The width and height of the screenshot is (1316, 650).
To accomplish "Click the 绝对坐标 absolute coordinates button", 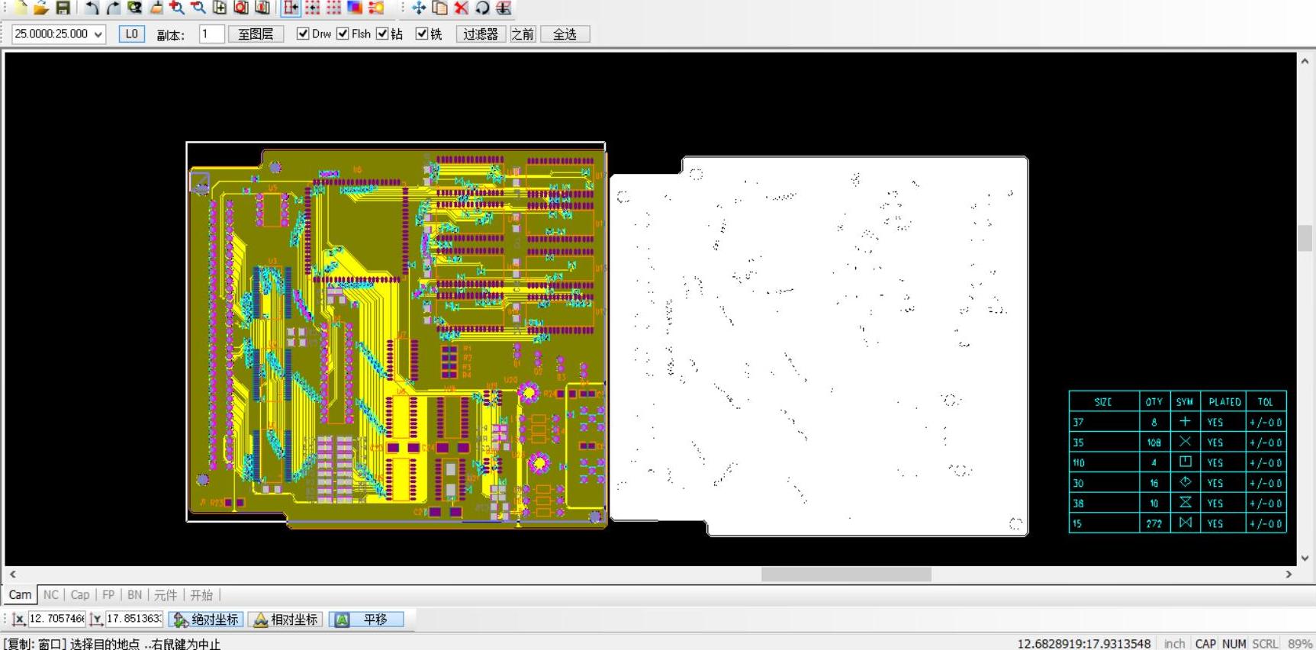I will (207, 619).
